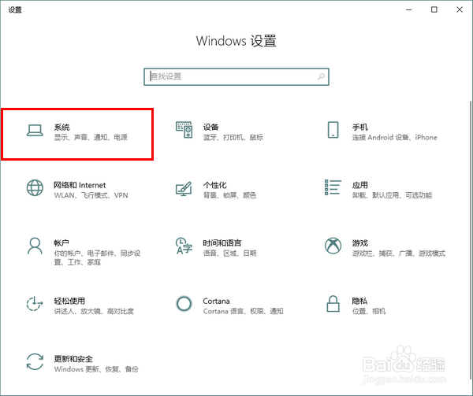This screenshot has width=473, height=396.
Task: Click the 应用 category title
Action: 360,185
